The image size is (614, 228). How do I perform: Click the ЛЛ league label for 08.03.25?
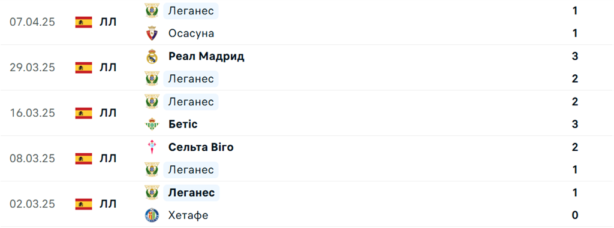(108, 159)
